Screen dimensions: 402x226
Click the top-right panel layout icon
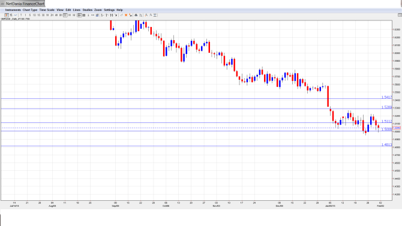[400, 15]
